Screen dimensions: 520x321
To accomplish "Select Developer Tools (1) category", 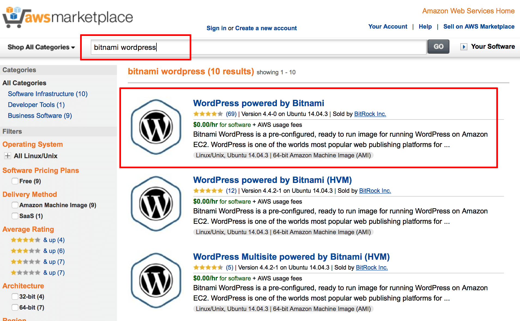I will tap(36, 105).
